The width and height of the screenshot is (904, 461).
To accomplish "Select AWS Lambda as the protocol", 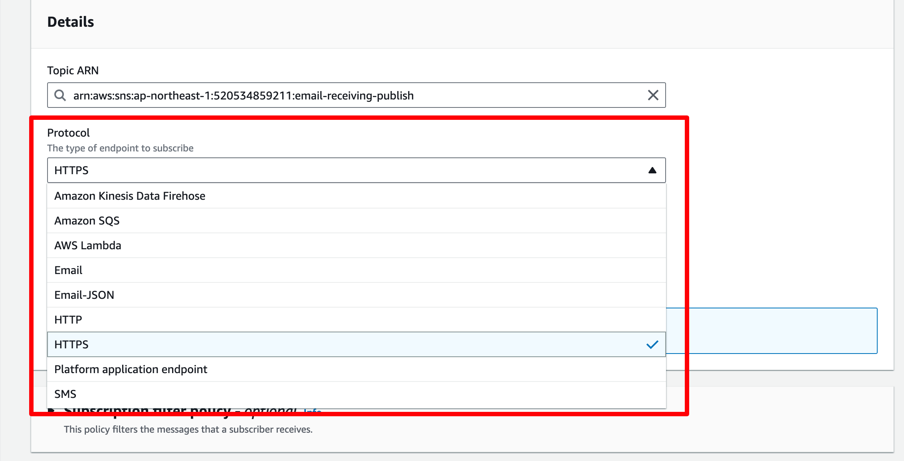I will pyautogui.click(x=356, y=245).
